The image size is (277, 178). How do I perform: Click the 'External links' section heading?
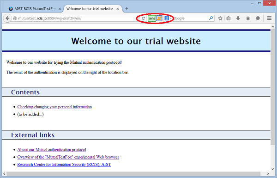[33, 135]
